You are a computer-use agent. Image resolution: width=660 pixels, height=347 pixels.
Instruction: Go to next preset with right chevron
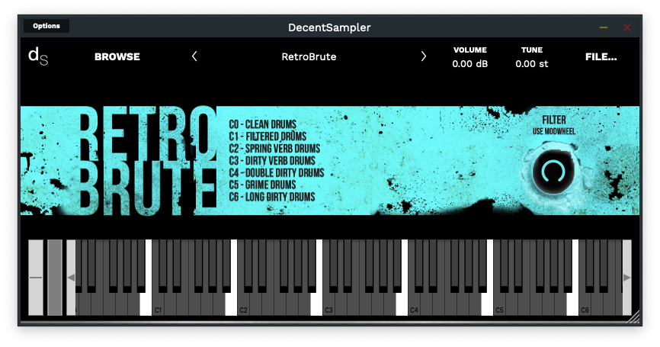pyautogui.click(x=424, y=56)
